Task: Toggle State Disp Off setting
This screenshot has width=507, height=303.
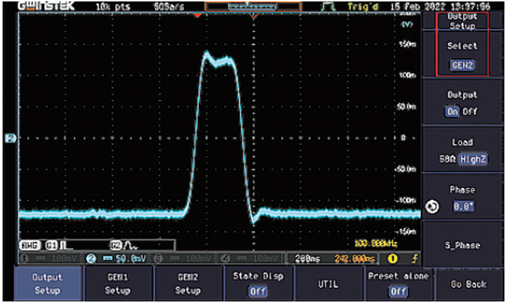Action: point(258,283)
